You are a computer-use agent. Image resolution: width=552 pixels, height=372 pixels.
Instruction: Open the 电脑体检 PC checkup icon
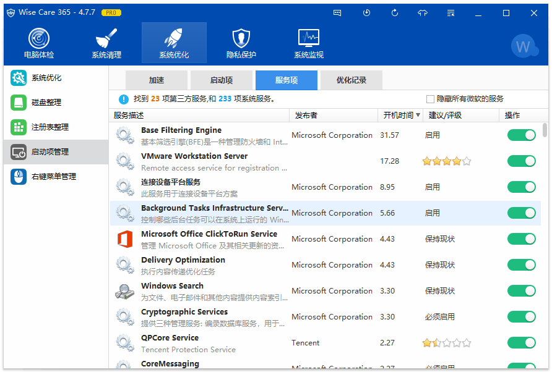(x=39, y=38)
